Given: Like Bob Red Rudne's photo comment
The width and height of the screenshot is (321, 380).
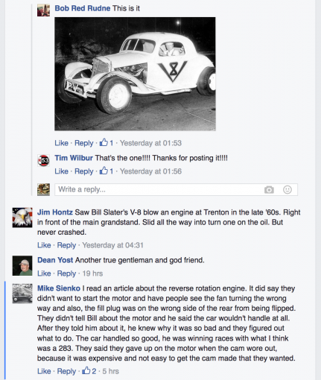Looking at the screenshot, I should click(61, 143).
